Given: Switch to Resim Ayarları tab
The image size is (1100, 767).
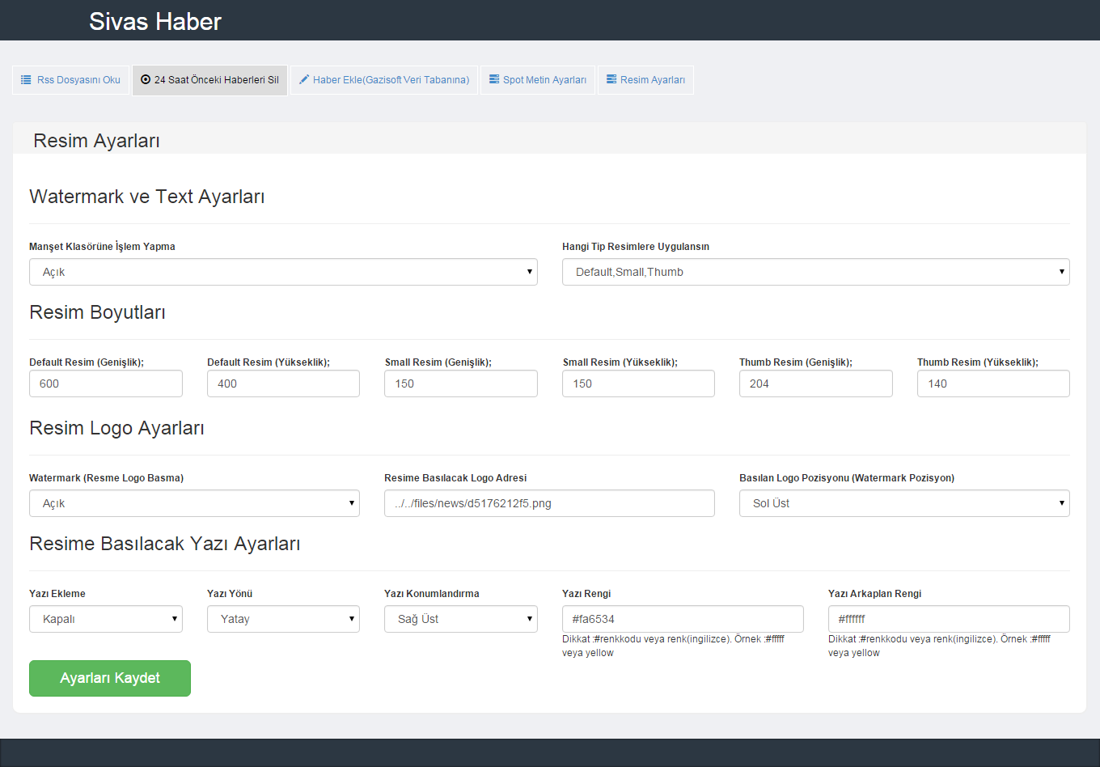Looking at the screenshot, I should point(645,80).
